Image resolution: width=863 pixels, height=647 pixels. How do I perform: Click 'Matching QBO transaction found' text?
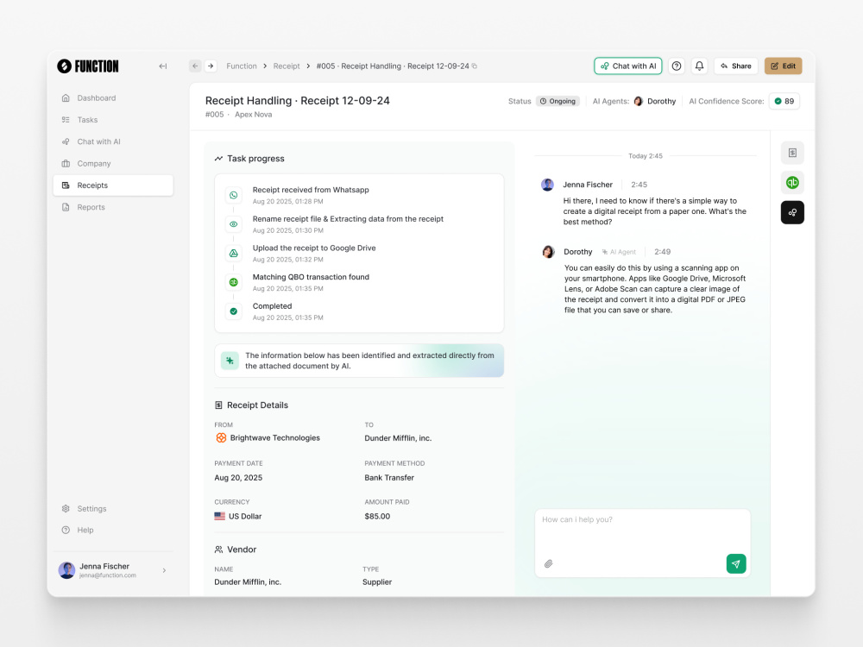(311, 277)
